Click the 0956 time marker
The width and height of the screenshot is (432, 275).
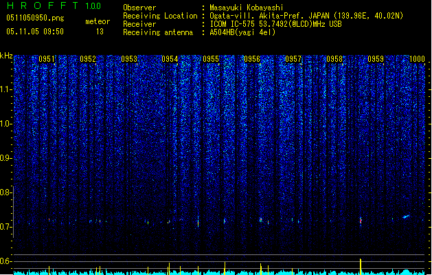point(252,59)
